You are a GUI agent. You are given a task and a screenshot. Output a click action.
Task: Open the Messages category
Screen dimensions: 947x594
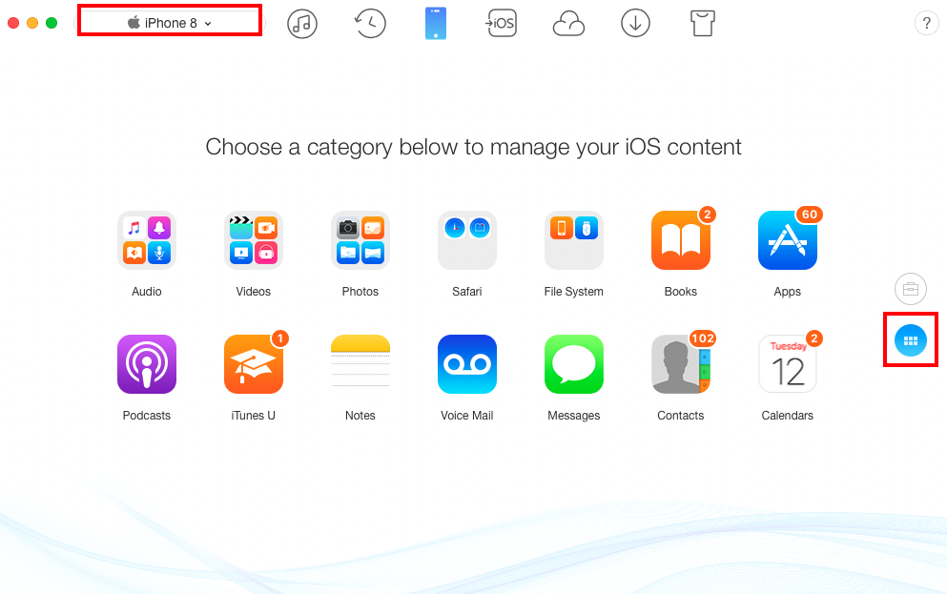point(574,364)
